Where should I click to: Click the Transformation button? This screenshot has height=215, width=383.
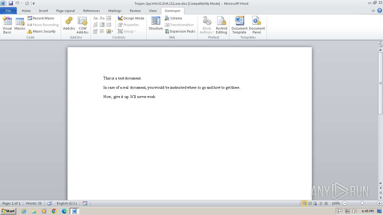179,25
